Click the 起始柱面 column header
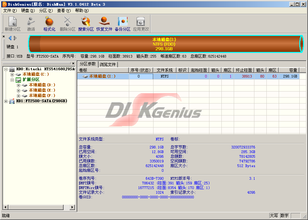The width and height of the screenshot is (308, 220). (199, 70)
